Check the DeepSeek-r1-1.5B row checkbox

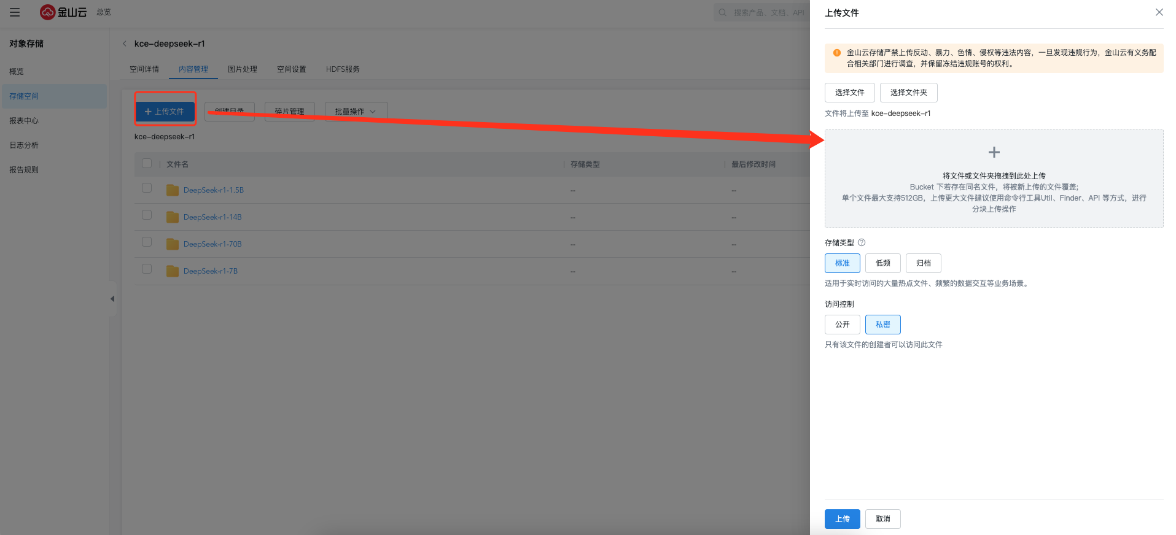click(x=147, y=188)
